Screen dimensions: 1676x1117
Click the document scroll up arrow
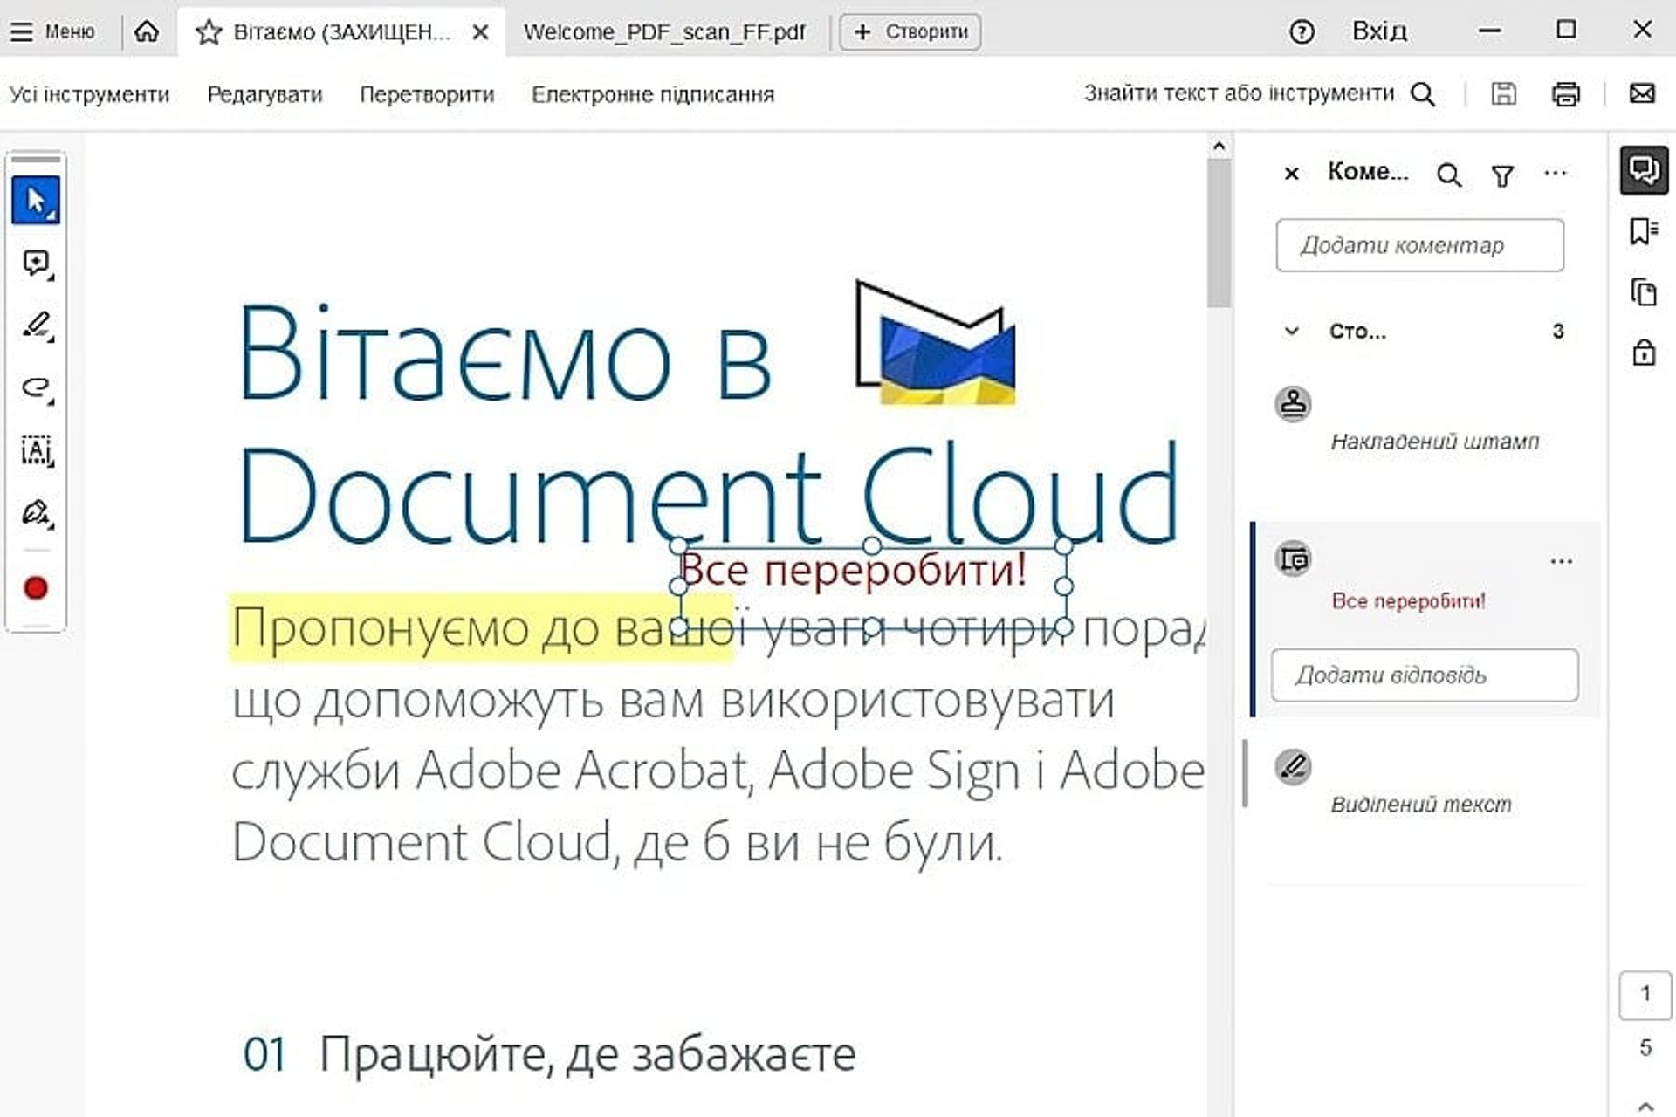click(1219, 147)
